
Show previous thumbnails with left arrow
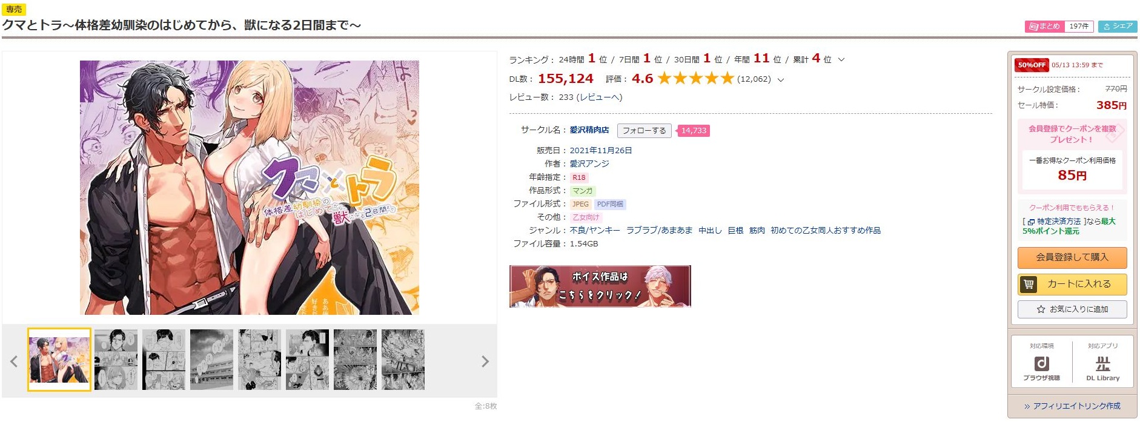tap(14, 361)
